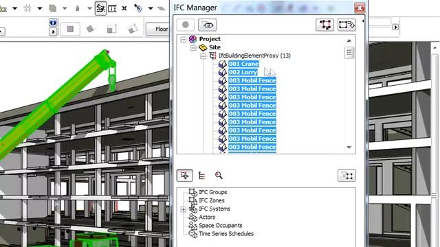Expand the IFC Systems node
Viewport: 440px width, 247px height.
[184, 209]
